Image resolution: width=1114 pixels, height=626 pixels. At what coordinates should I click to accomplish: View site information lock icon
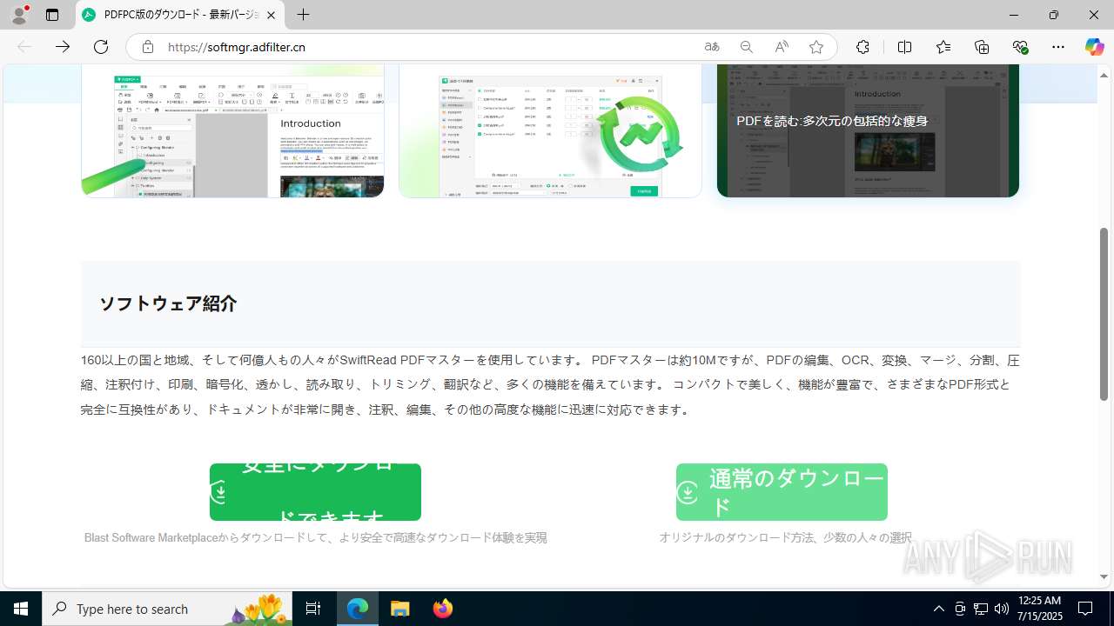pos(148,47)
